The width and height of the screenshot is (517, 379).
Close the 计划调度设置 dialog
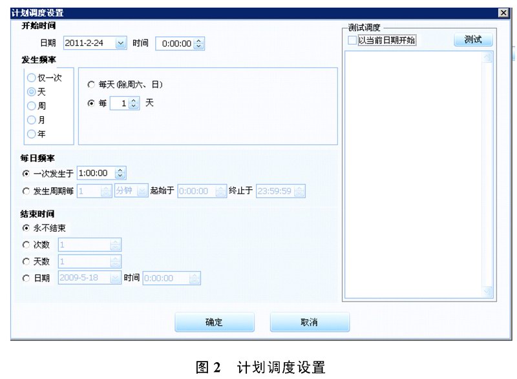click(503, 13)
